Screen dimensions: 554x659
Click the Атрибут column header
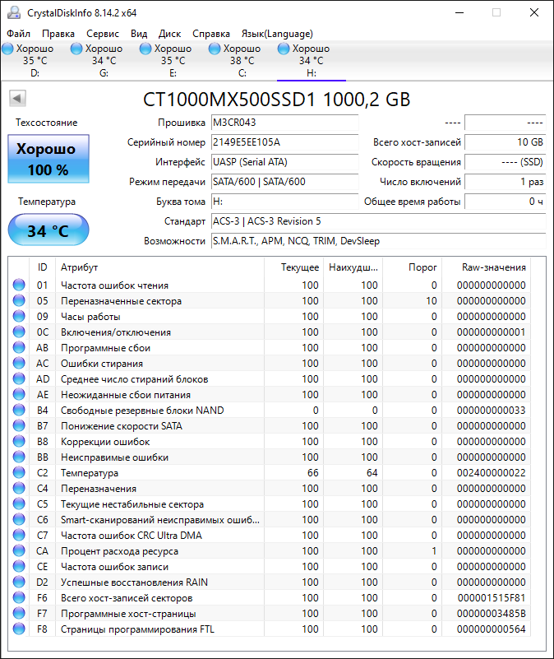pyautogui.click(x=159, y=267)
